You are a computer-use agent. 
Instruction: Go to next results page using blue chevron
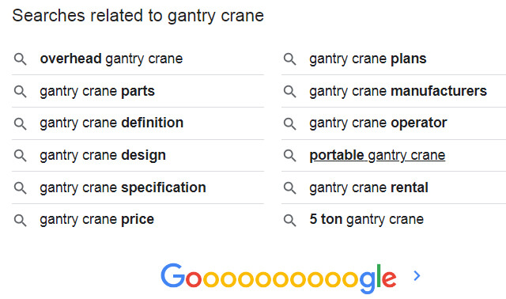(417, 276)
